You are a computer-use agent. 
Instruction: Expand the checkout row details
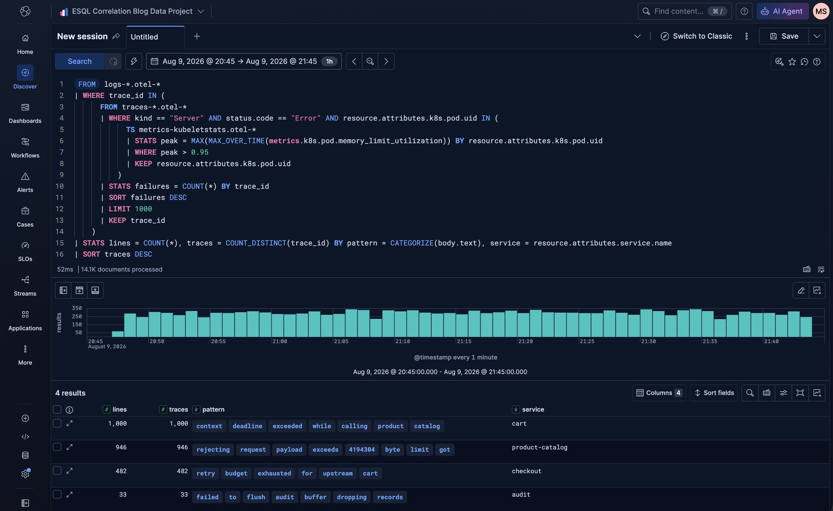[x=70, y=471]
